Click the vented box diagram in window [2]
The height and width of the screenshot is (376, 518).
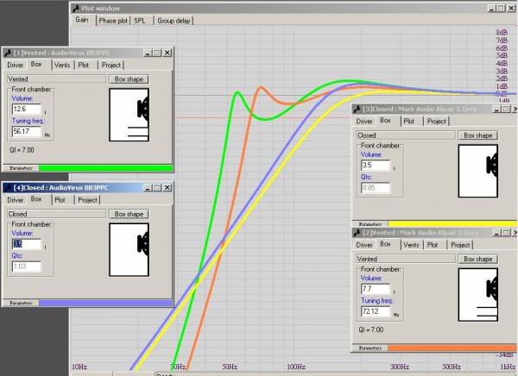coord(478,295)
